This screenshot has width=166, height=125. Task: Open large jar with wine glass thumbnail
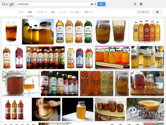(x=21, y=83)
